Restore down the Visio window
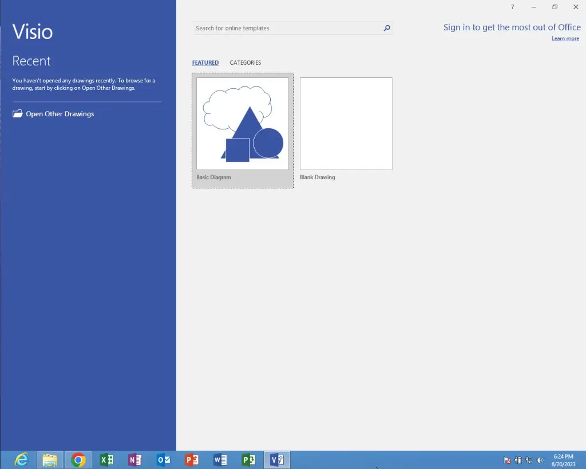 coord(555,7)
